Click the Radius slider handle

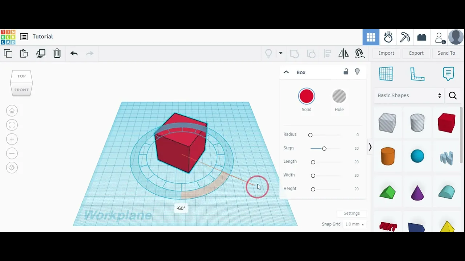coord(310,135)
